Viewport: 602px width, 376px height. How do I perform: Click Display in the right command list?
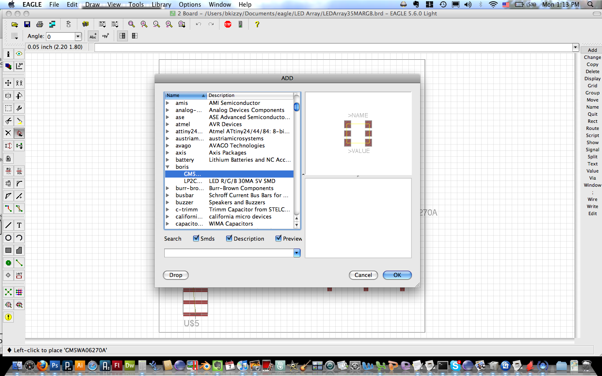tap(592, 79)
